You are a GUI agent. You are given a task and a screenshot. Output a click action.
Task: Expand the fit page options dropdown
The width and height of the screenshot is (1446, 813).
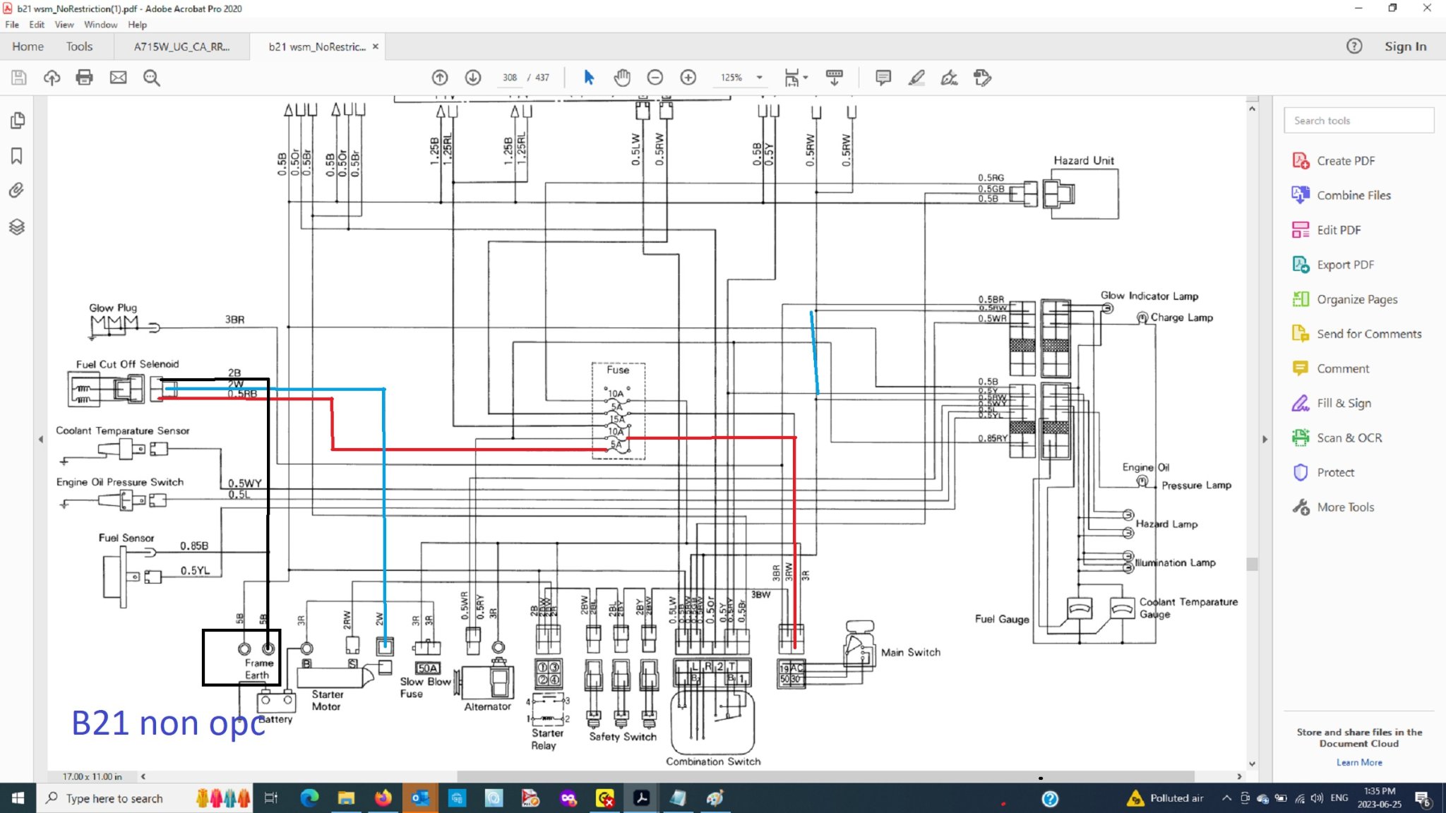tap(806, 78)
